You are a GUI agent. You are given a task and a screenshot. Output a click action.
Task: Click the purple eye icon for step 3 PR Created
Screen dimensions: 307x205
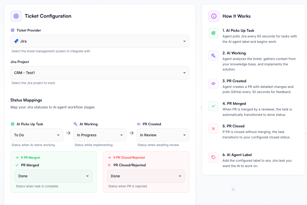213,83
